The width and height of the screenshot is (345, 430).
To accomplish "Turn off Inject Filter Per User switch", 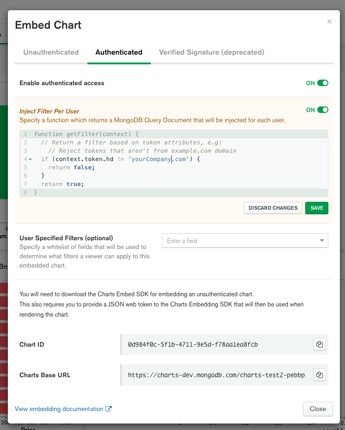I will point(322,110).
